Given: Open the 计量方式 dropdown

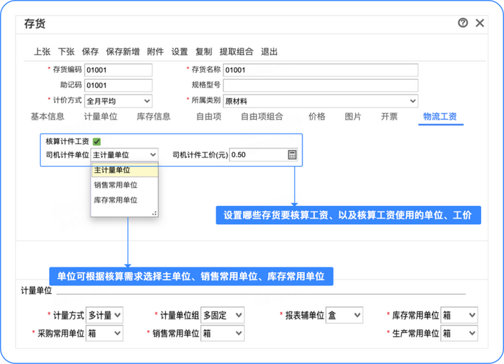Looking at the screenshot, I should pos(104,315).
